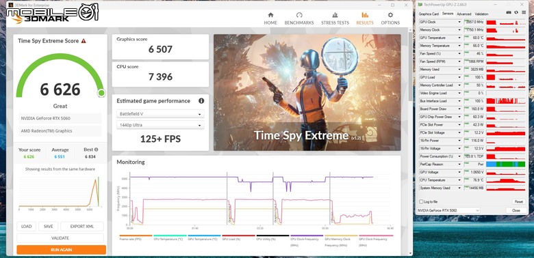Viewport: 534px width, 258px height.
Task: Click the VALIDATE button
Action: click(x=60, y=238)
